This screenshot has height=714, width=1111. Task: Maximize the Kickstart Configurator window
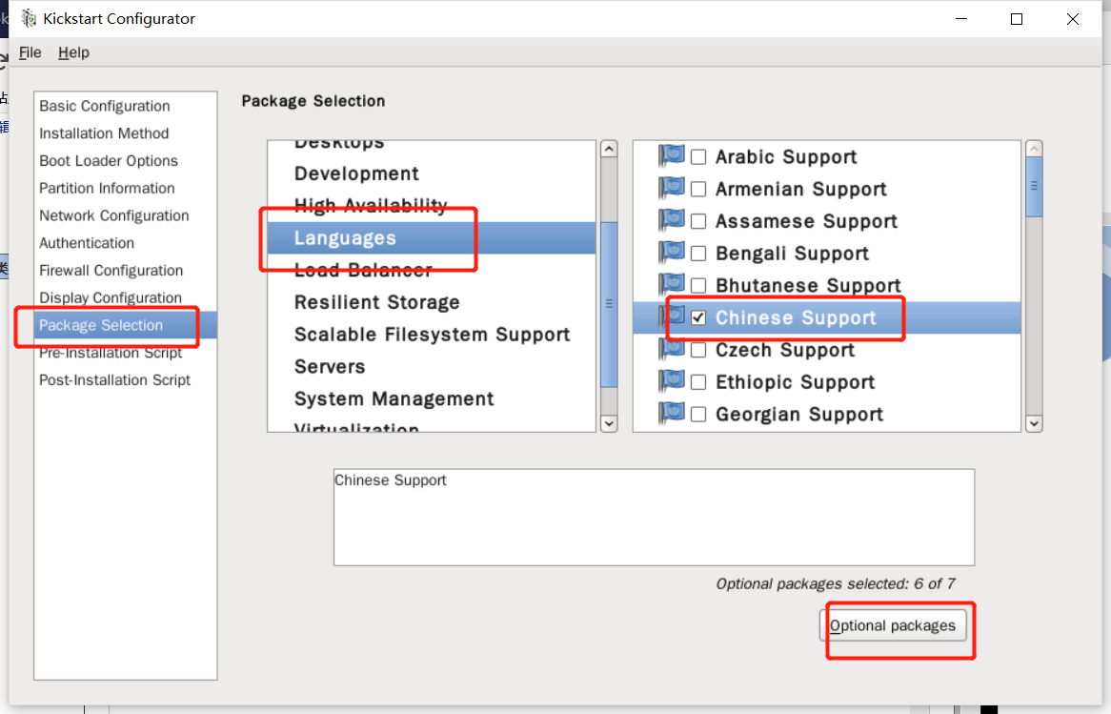point(1017,19)
